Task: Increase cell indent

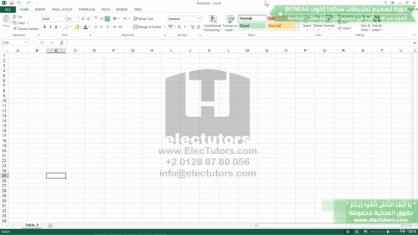Action: [x=121, y=27]
